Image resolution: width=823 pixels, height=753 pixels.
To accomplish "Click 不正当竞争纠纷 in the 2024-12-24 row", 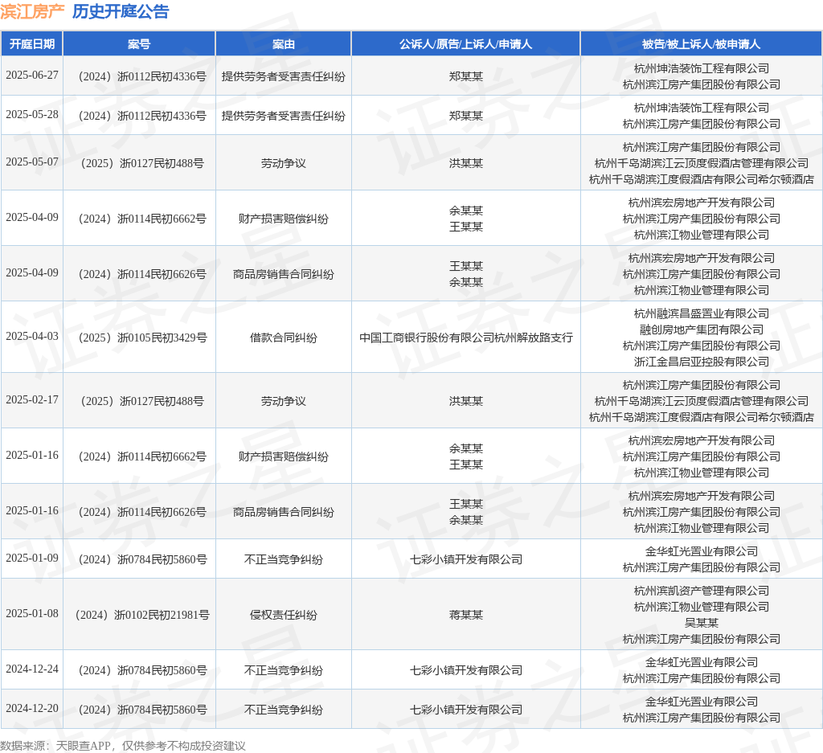I will pos(284,670).
